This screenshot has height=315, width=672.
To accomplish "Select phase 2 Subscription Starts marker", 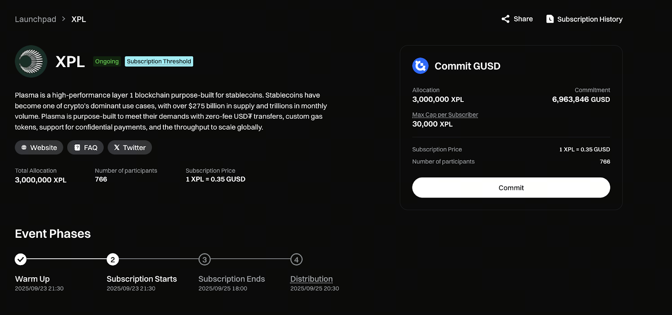I will 113,259.
